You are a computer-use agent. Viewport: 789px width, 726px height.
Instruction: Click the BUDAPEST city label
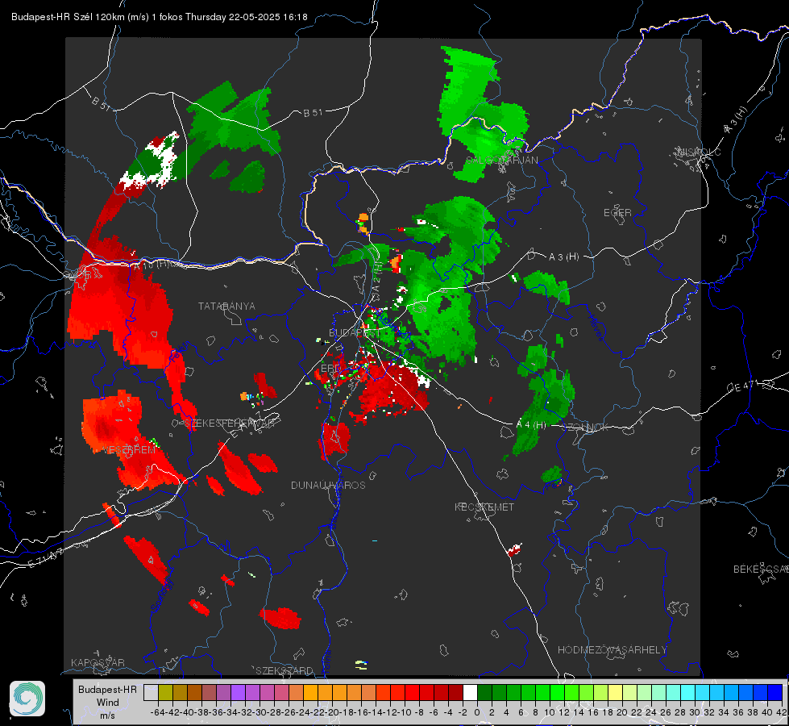pyautogui.click(x=355, y=333)
